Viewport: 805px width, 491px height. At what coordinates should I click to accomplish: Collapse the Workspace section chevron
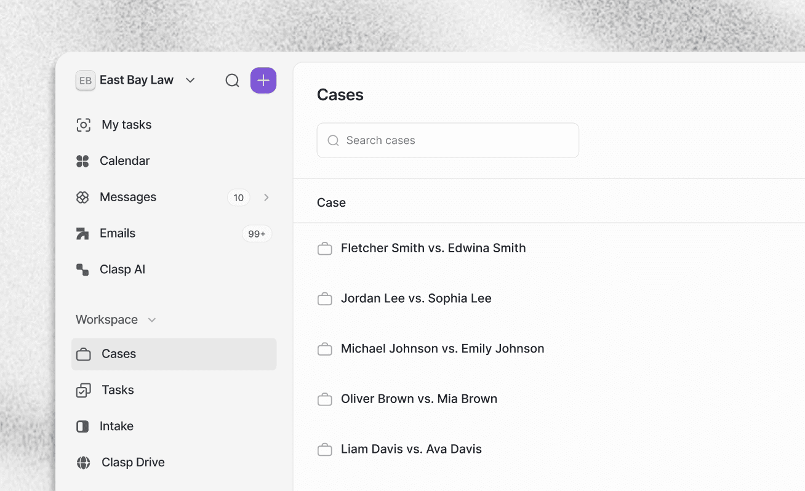(x=152, y=320)
